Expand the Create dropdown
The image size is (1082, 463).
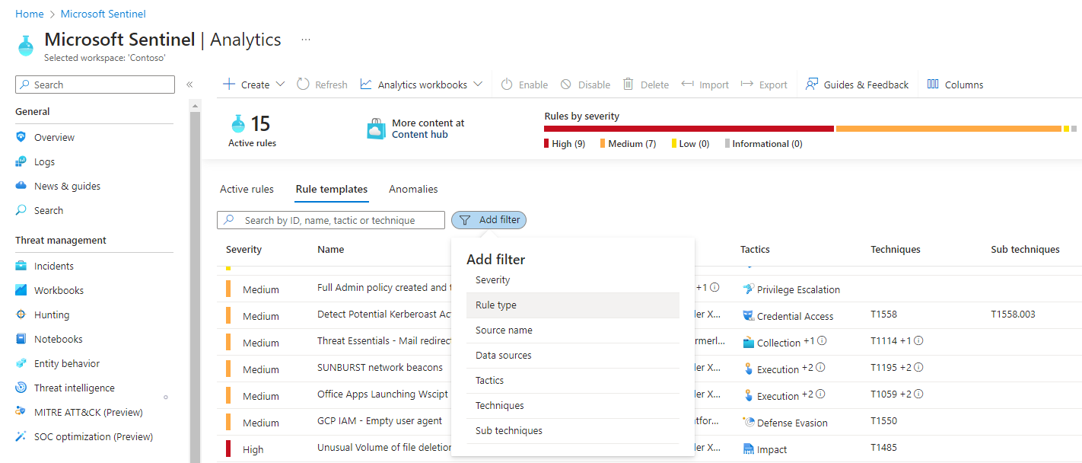coord(253,84)
